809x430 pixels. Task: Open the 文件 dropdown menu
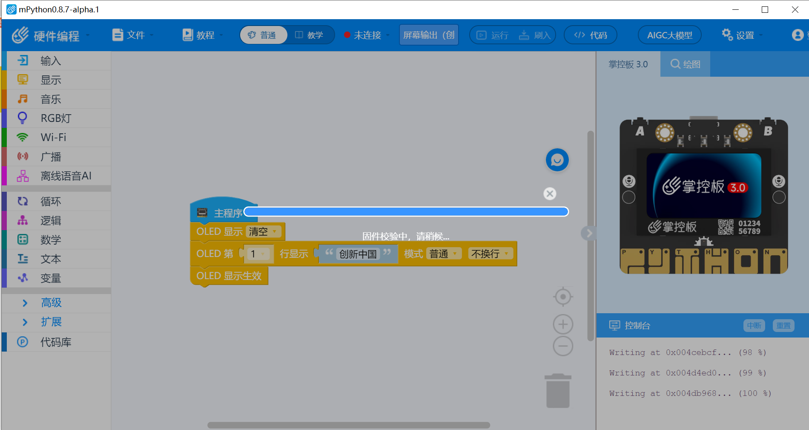(x=132, y=35)
